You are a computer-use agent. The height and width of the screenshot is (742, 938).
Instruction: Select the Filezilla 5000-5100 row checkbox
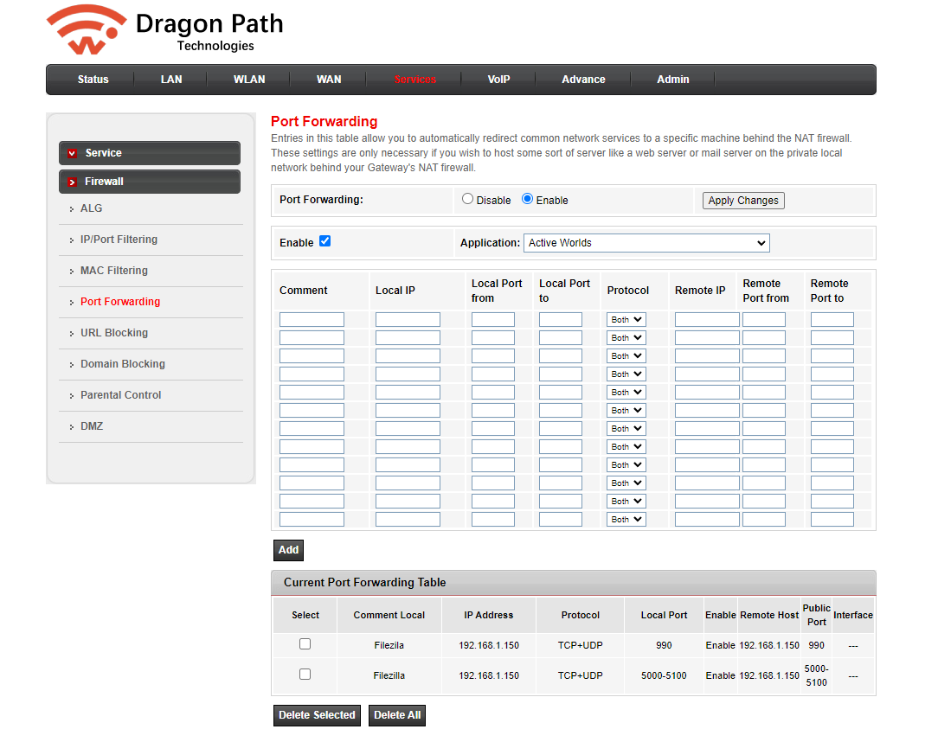pos(305,674)
